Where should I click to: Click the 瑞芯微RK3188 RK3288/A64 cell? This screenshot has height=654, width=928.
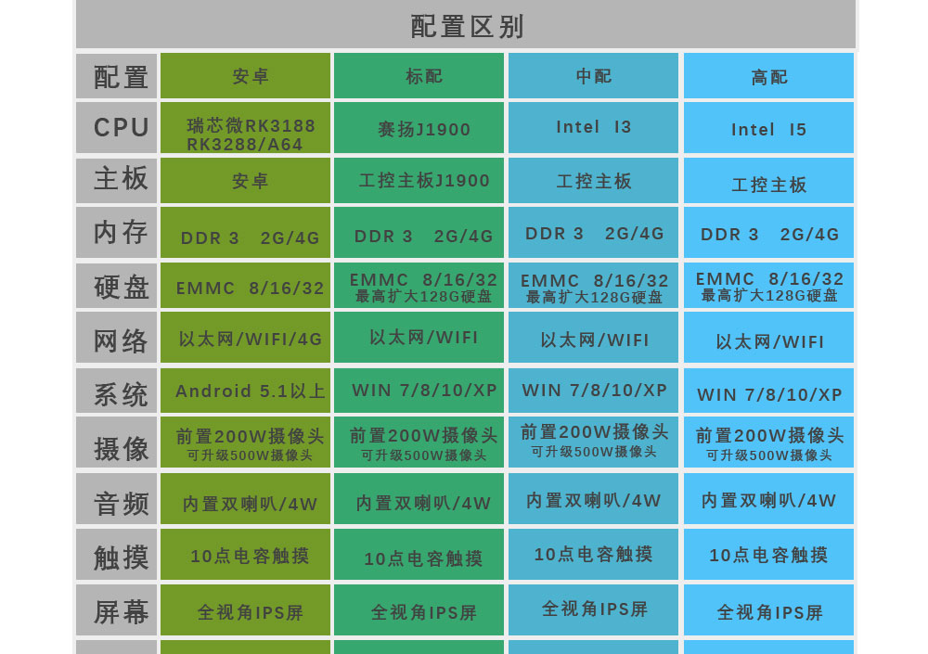click(x=246, y=128)
